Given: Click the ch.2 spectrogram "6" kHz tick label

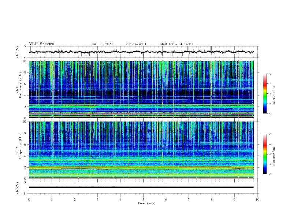Looking at the screenshot, I should tap(25, 145).
